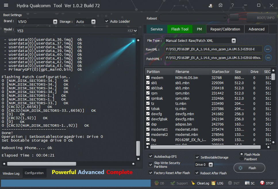Click the remote support icon in title bar

pyautogui.click(x=210, y=6)
